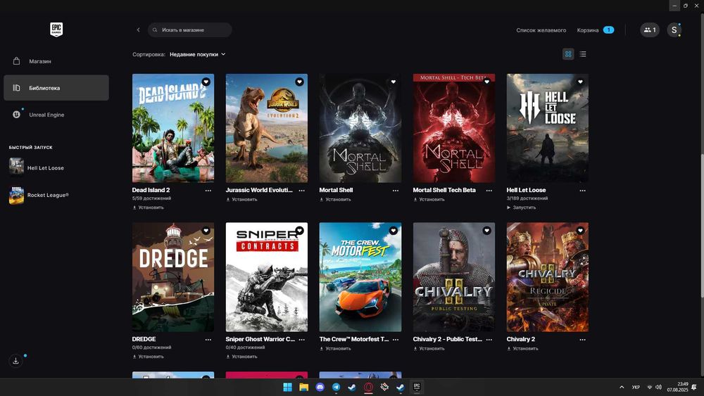This screenshot has width=704, height=396.
Task: Show hidden system tray icons
Action: tap(622, 387)
